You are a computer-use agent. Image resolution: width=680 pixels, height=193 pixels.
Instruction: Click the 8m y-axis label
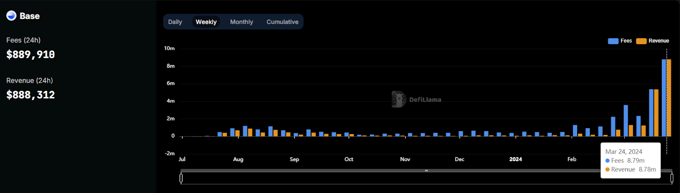(170, 66)
